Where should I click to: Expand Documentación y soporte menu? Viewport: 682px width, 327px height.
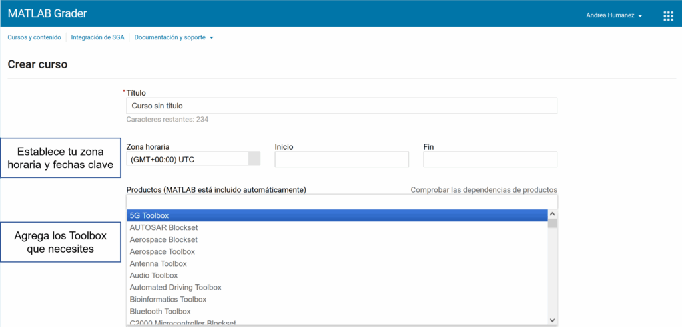coord(174,37)
